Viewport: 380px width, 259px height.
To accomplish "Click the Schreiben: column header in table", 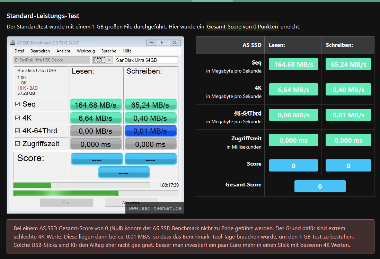I will tap(339, 45).
